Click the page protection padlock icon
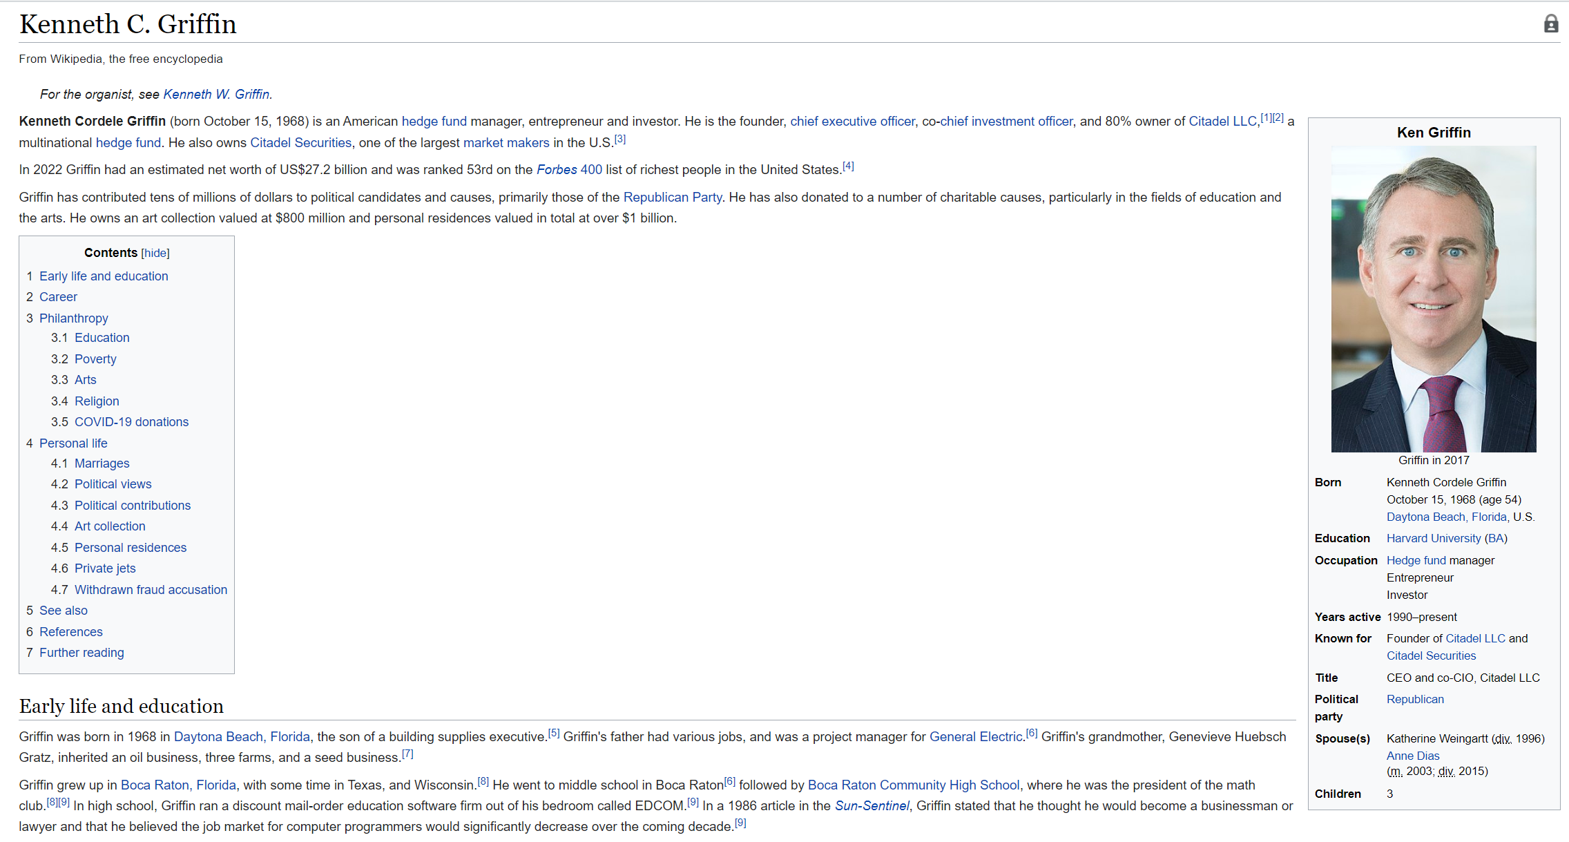The width and height of the screenshot is (1569, 842). [1551, 24]
